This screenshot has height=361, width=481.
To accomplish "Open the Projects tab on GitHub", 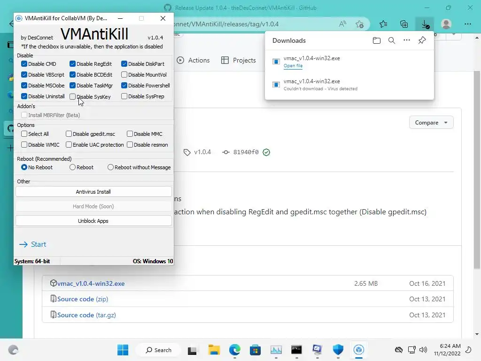I will pos(238,60).
